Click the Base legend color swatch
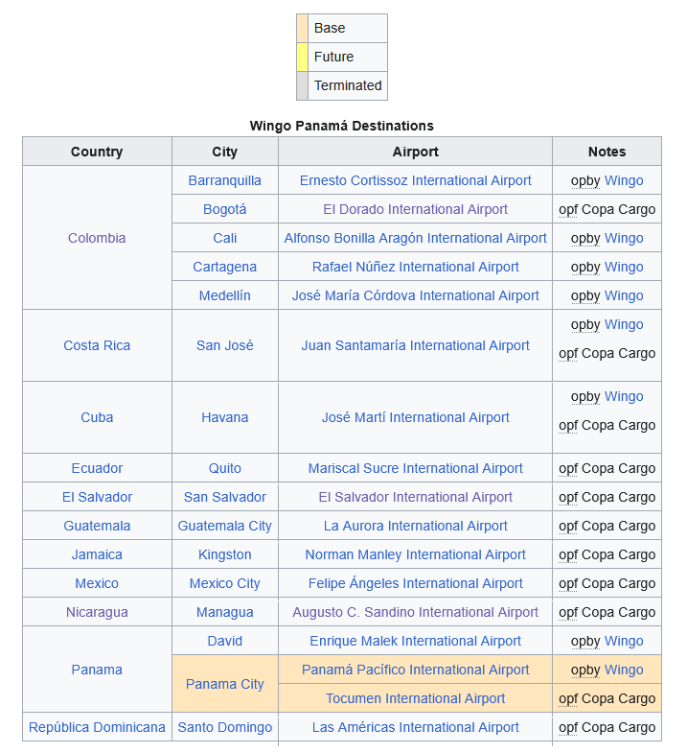This screenshot has height=753, width=687. (302, 28)
